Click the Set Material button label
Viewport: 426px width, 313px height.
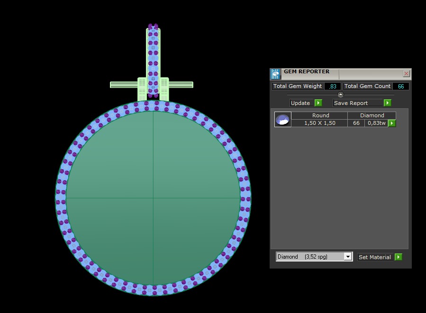point(375,257)
